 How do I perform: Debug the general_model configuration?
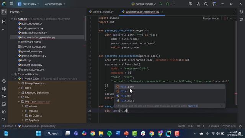168,4
